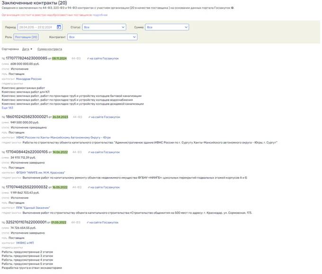322x274 pixels.
Task: Open ФГБНУ "НИИГБ им. М.М. Краснова" link
Action: [41, 172]
